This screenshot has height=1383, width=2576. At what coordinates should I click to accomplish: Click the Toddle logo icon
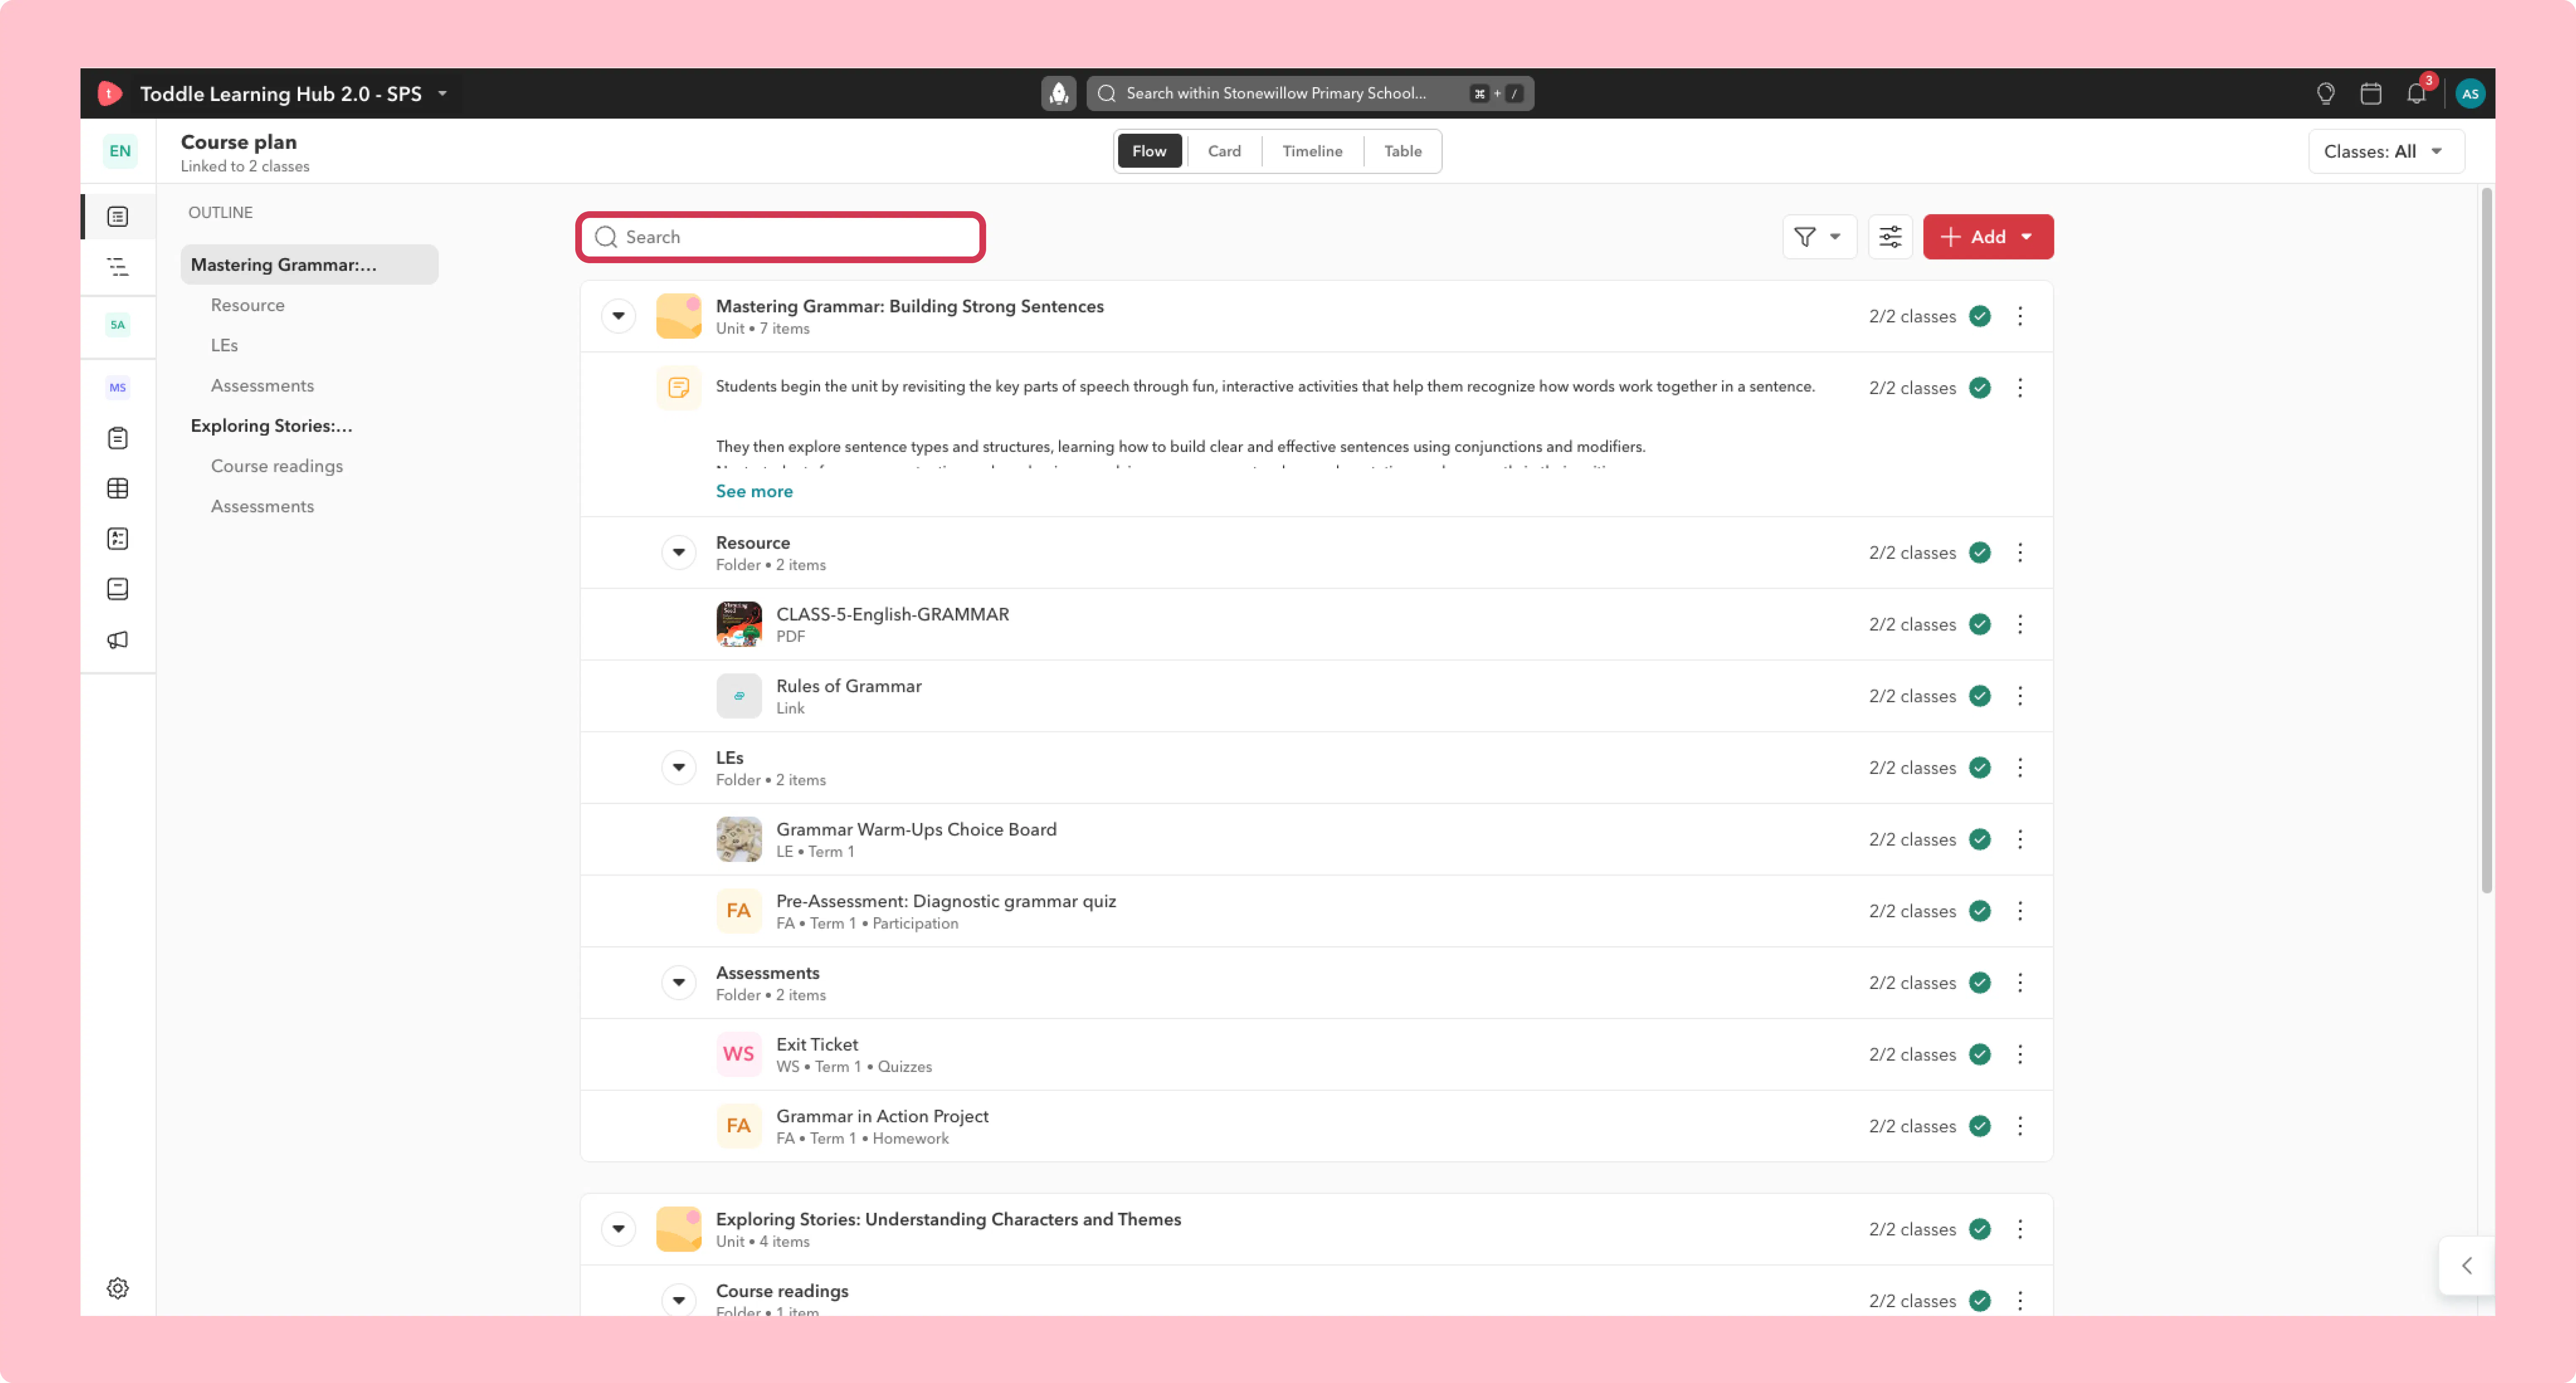point(110,93)
